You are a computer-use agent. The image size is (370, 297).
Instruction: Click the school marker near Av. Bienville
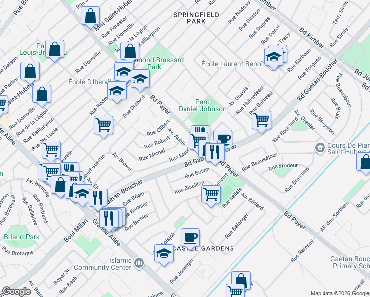click(82, 194)
